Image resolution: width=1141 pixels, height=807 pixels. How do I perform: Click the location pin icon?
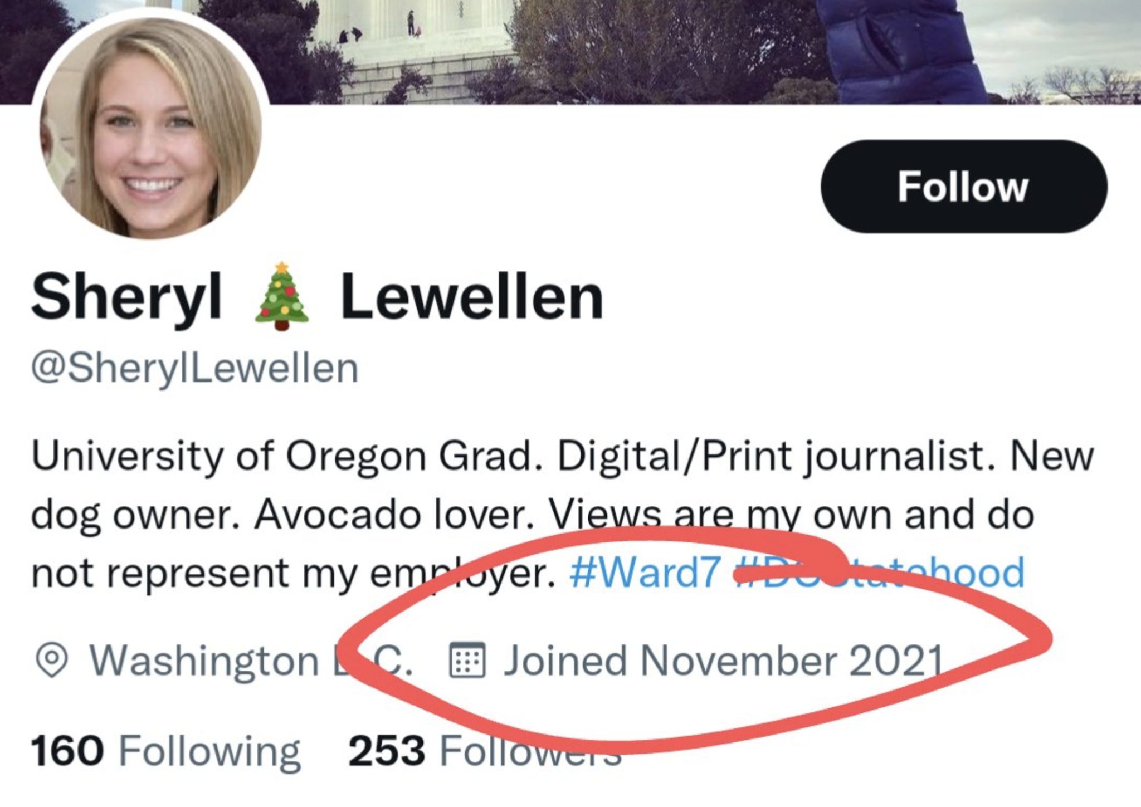51,661
